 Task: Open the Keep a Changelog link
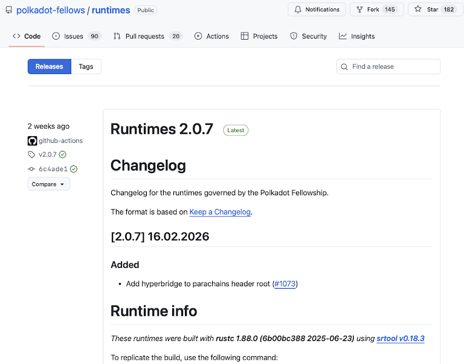coord(220,212)
